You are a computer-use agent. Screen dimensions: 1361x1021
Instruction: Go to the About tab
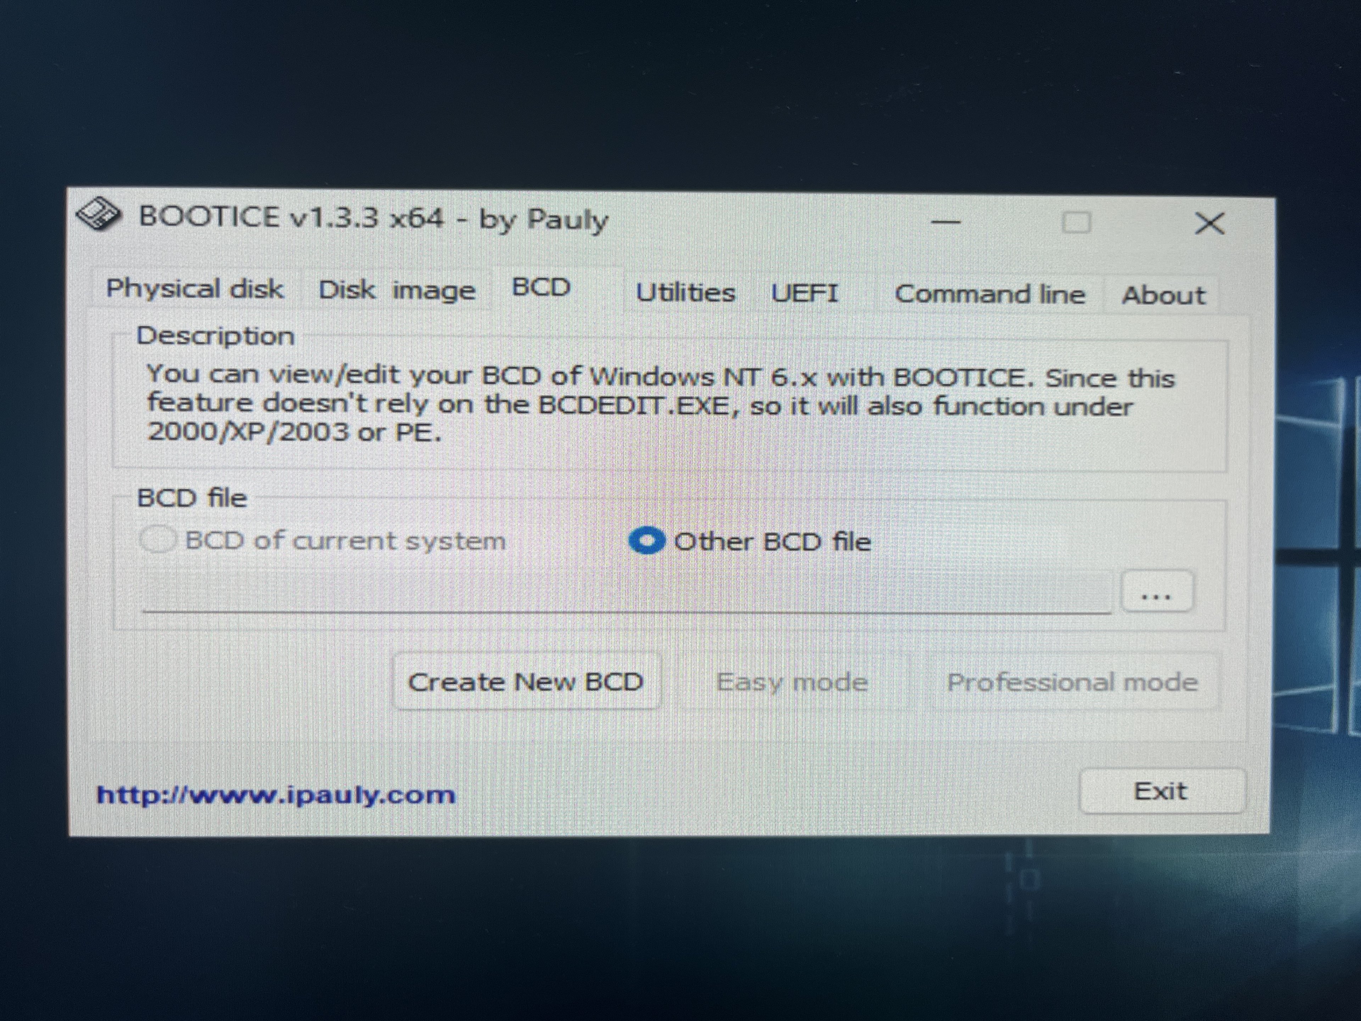(x=1163, y=295)
